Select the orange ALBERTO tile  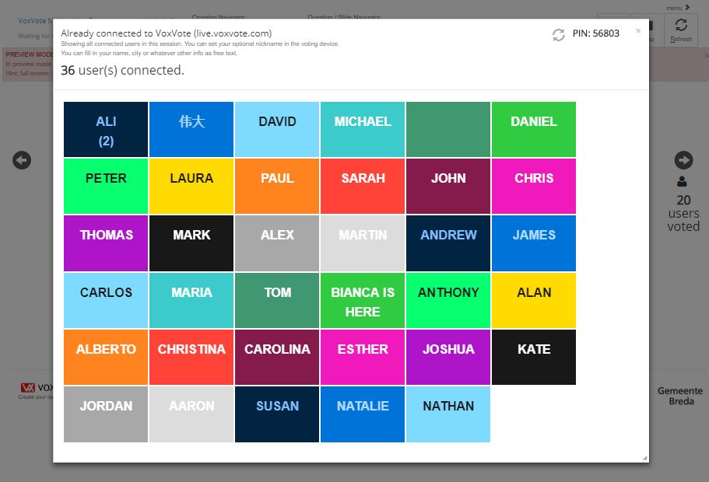tap(106, 357)
